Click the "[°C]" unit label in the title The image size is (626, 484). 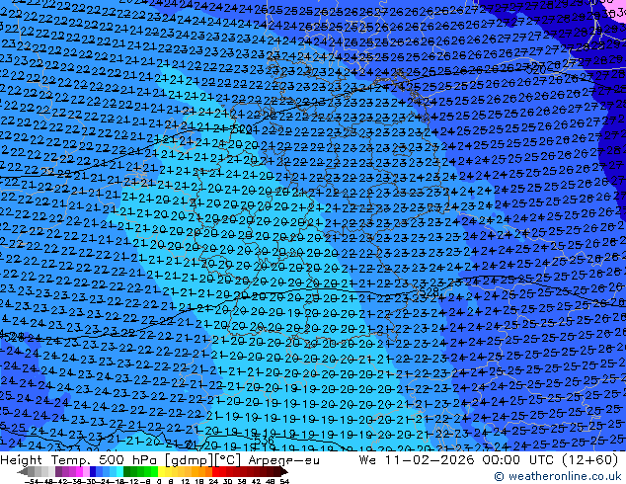pyautogui.click(x=228, y=460)
